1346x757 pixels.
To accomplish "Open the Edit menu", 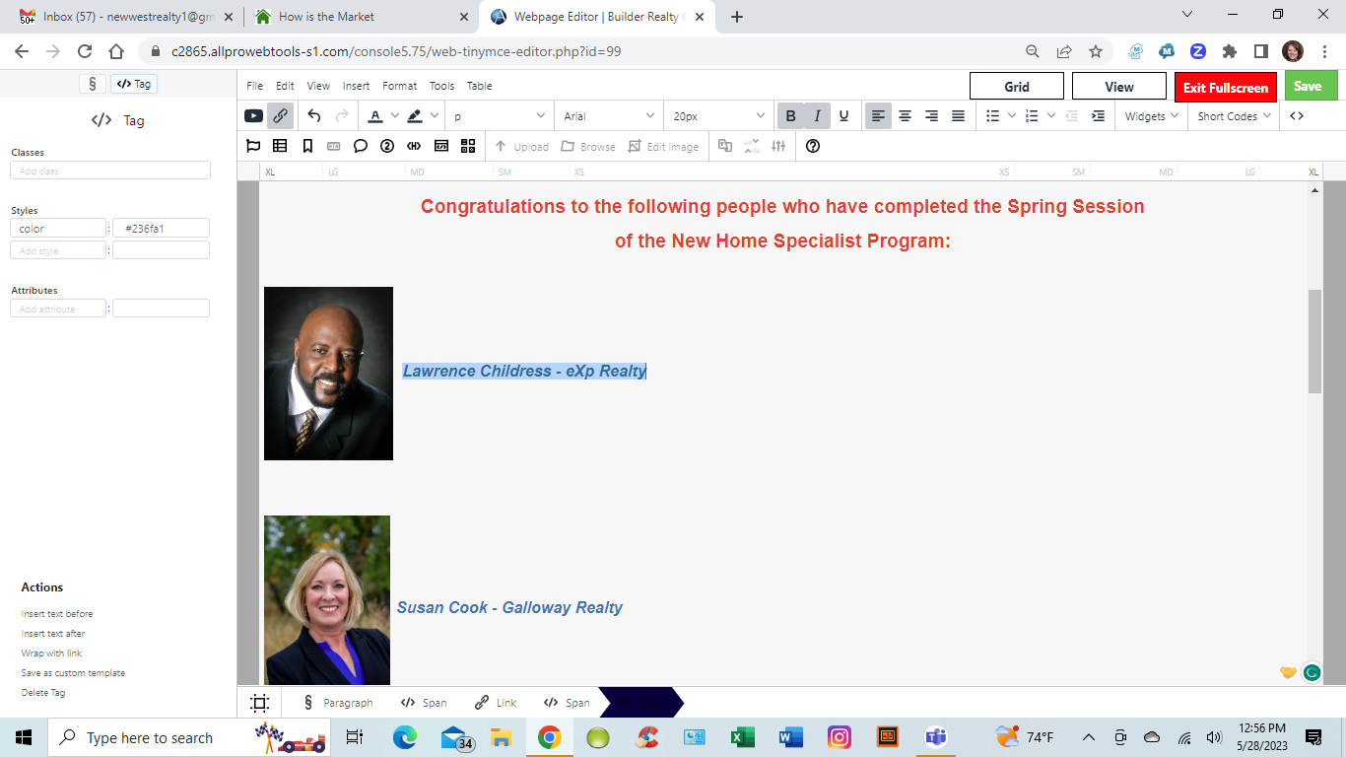I will coord(285,86).
